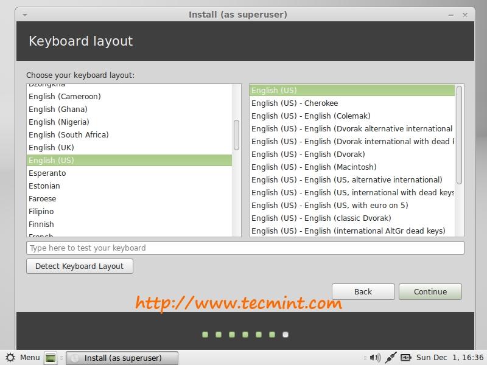487x365 pixels.
Task: Select Estonian layout
Action: coord(129,186)
